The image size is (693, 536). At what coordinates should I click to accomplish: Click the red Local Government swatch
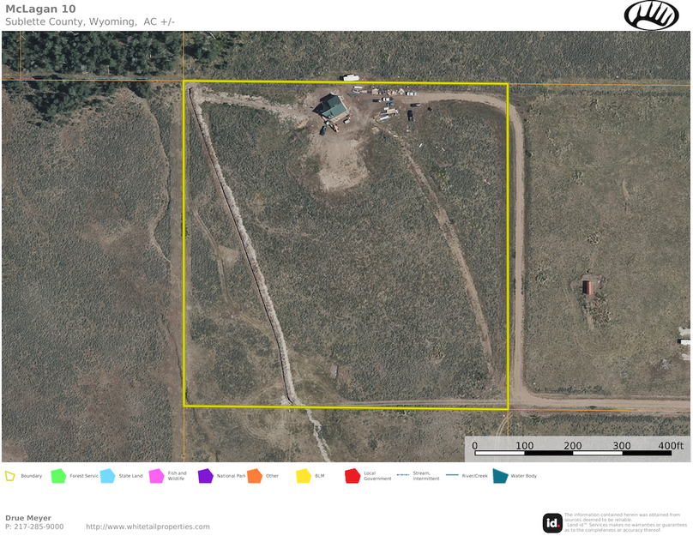coord(352,475)
